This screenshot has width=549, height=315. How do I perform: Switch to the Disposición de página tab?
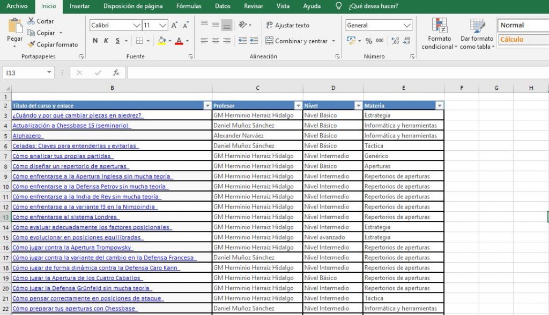[x=133, y=6]
